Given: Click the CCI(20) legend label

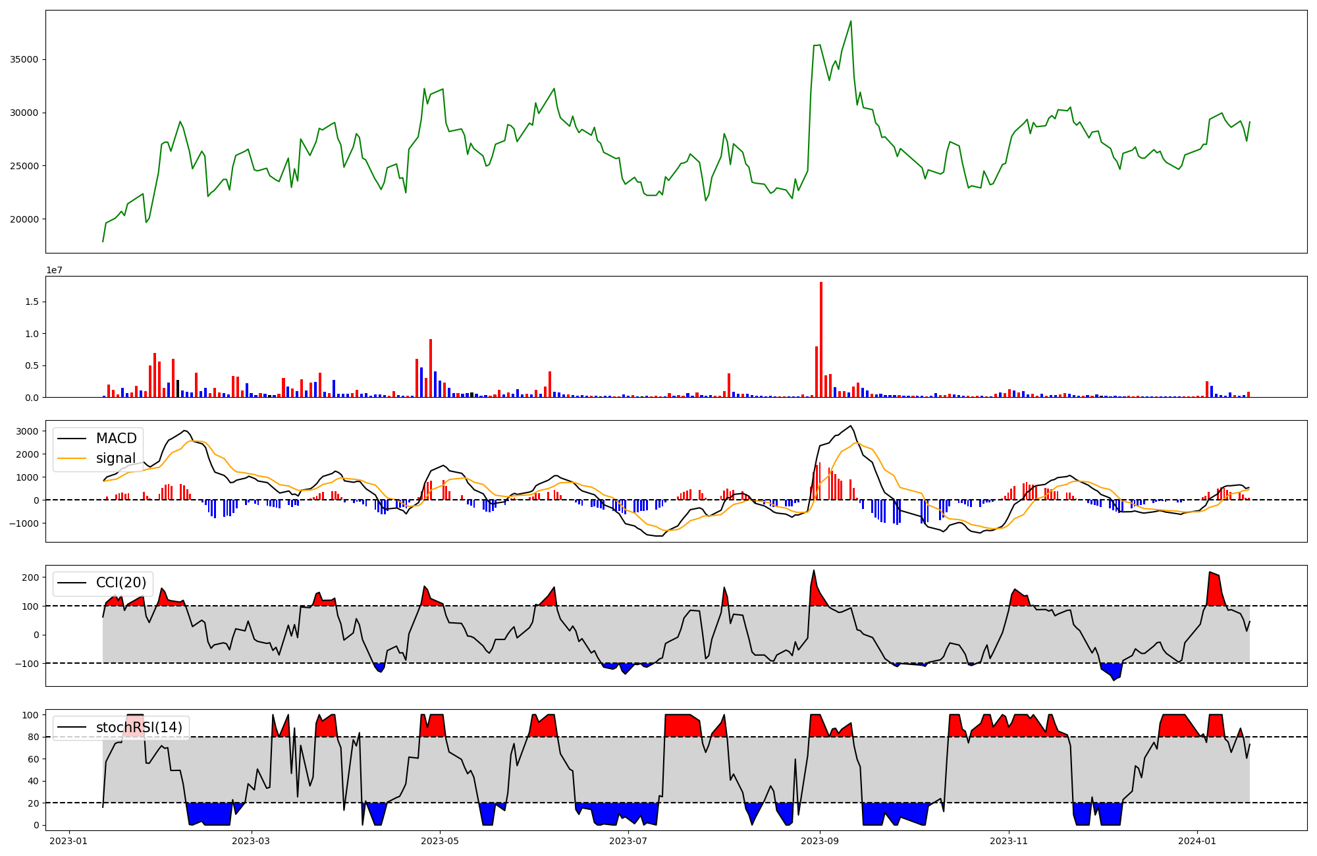Looking at the screenshot, I should (x=121, y=583).
